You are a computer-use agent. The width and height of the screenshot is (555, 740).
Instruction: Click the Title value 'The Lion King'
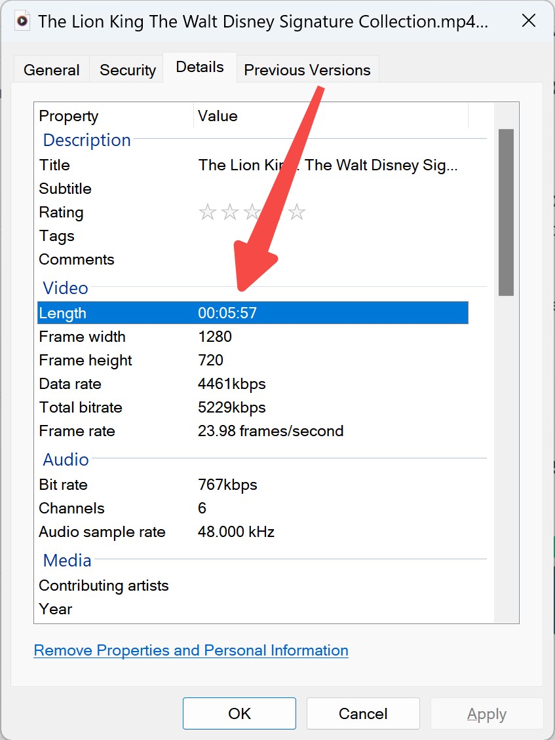pyautogui.click(x=328, y=165)
